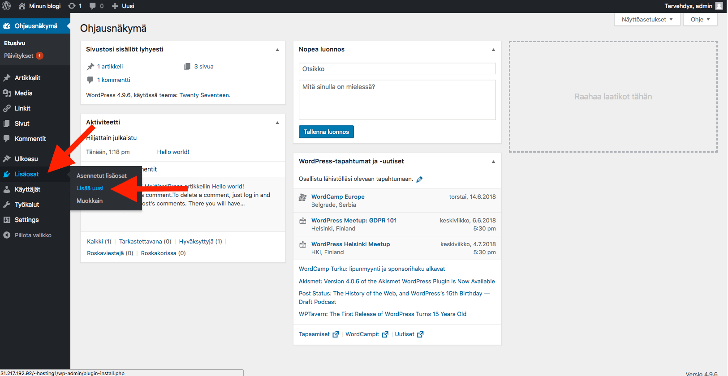The width and height of the screenshot is (728, 376).
Task: Click the home icon beside Minun blogi
Action: click(22, 6)
